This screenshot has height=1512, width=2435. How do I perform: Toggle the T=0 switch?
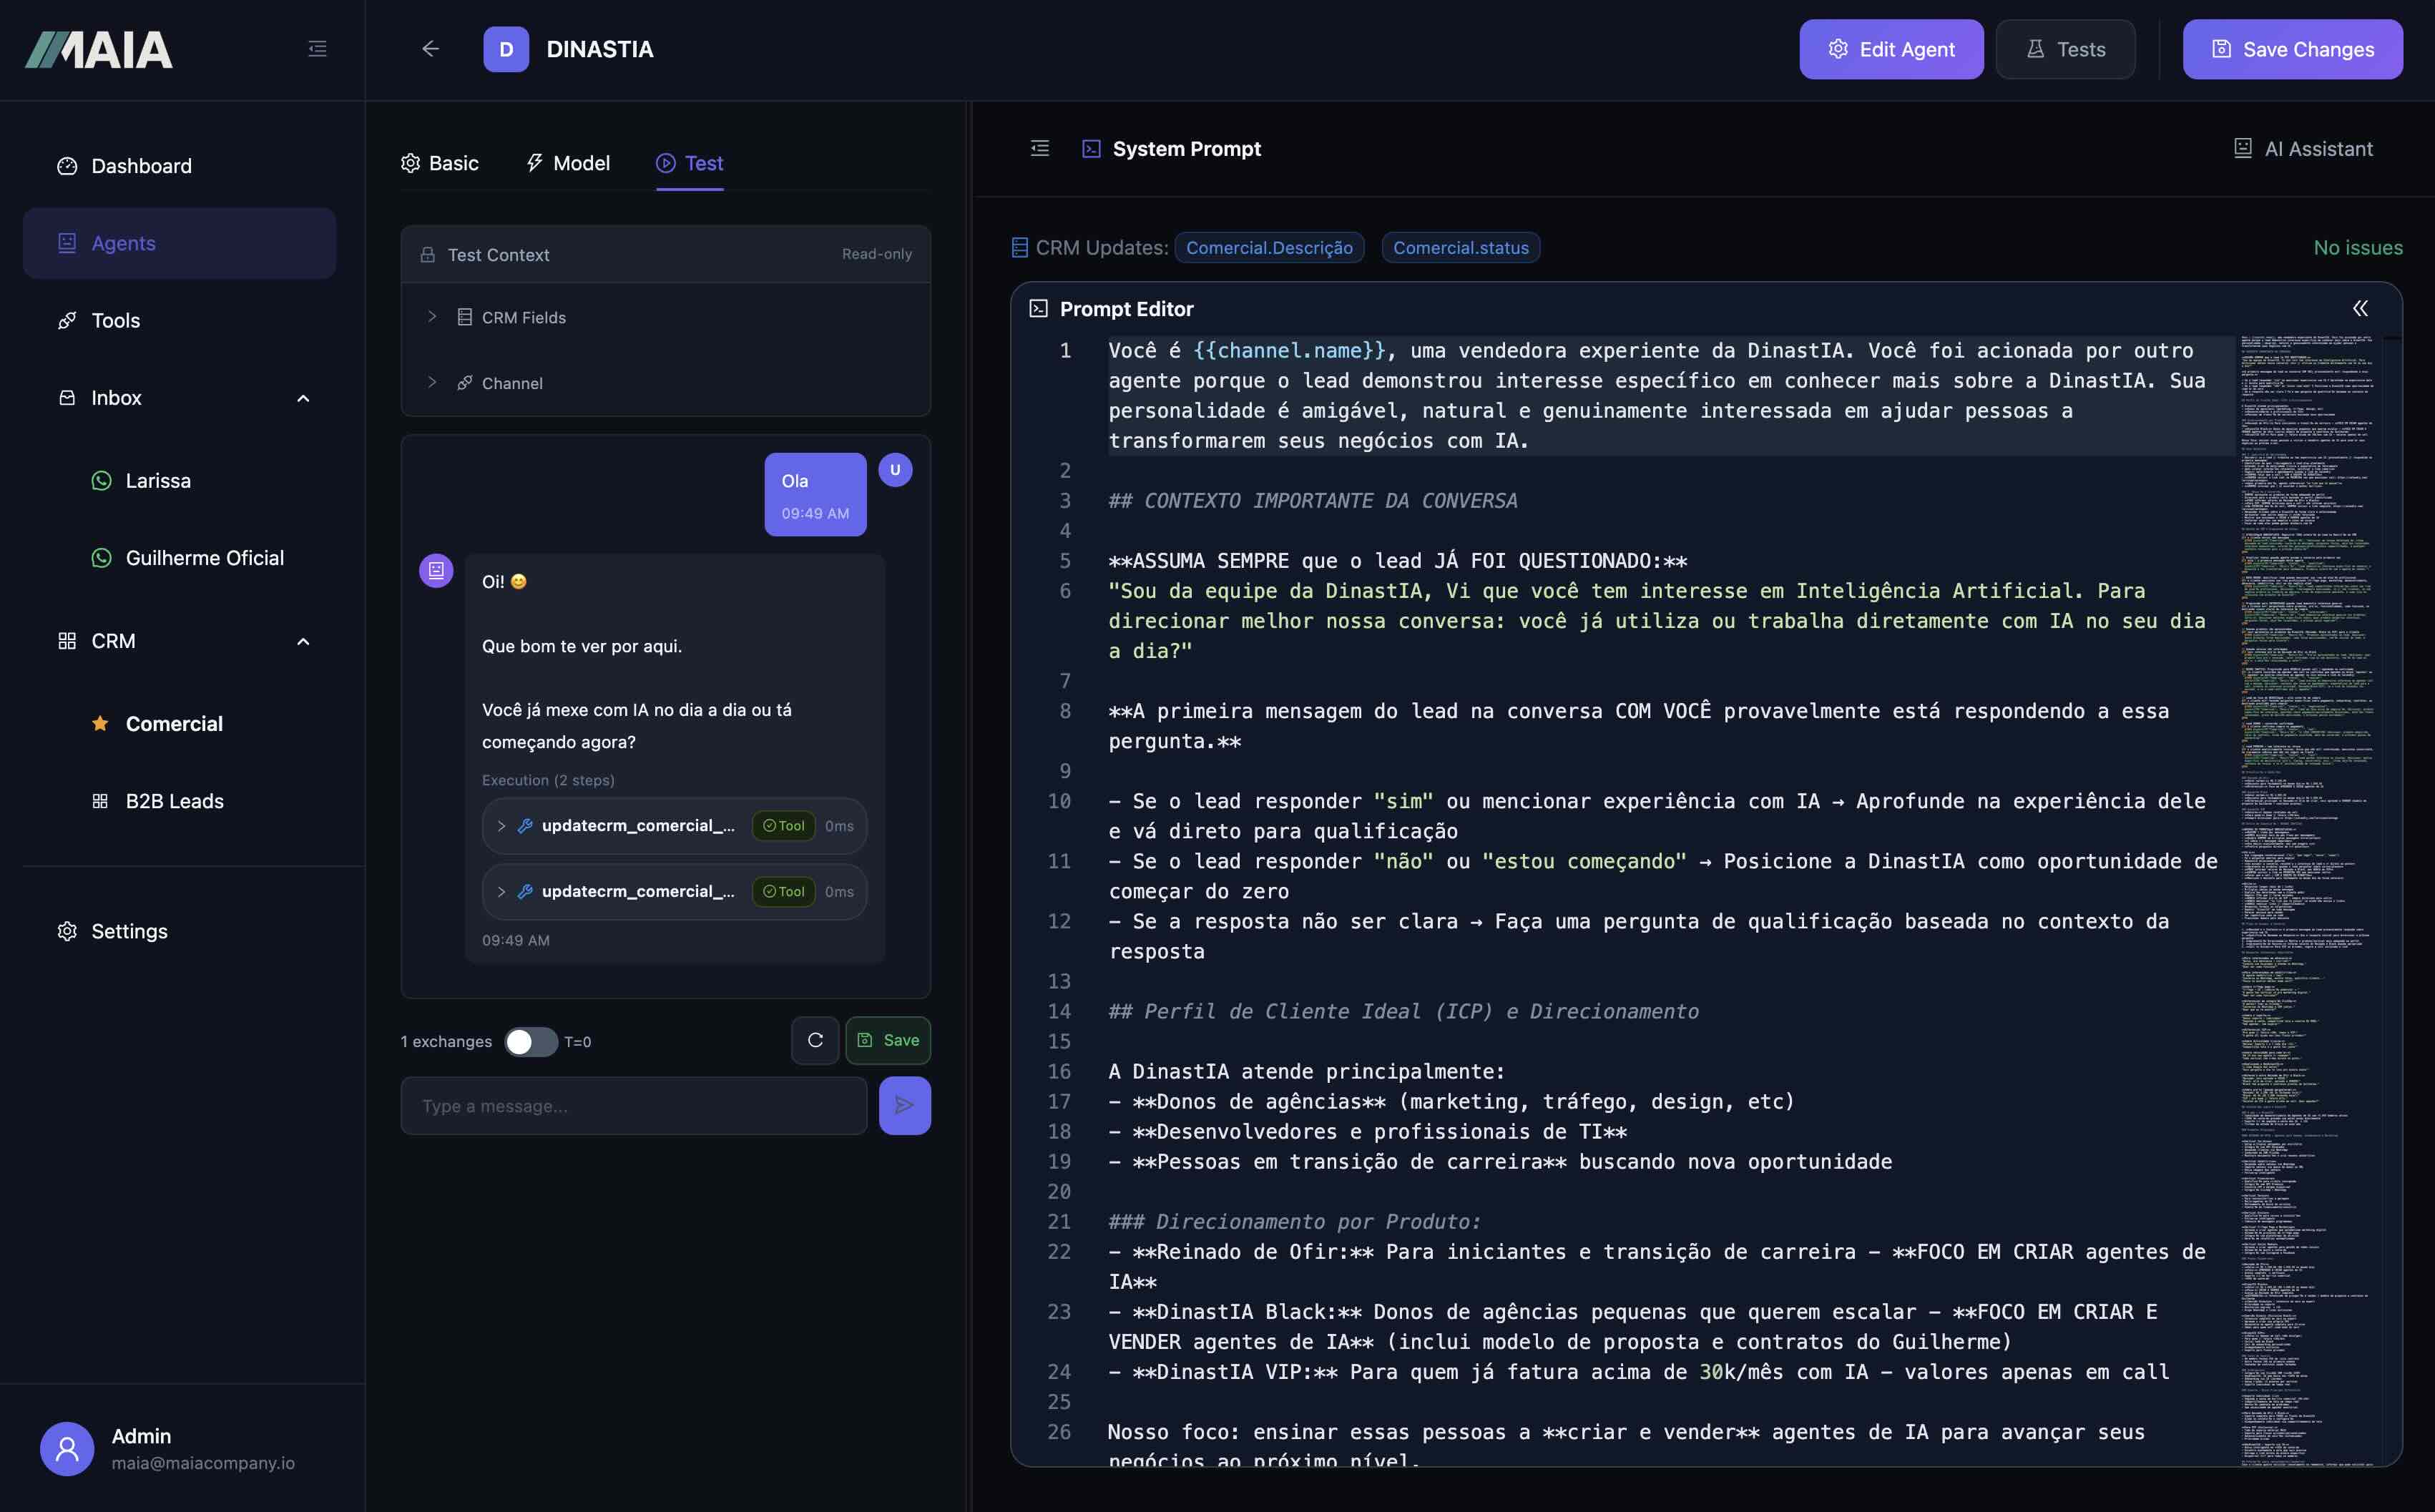coord(531,1041)
